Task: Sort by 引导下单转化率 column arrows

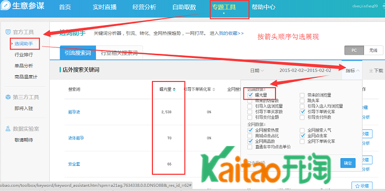Action: click(214, 90)
